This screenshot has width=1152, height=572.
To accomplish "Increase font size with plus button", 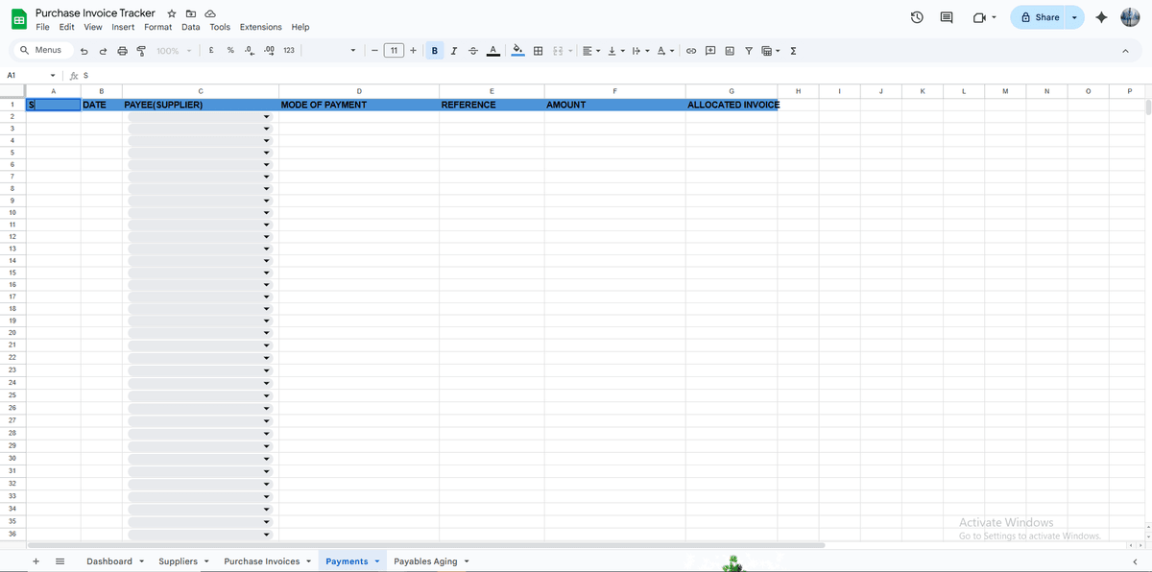I will [413, 51].
